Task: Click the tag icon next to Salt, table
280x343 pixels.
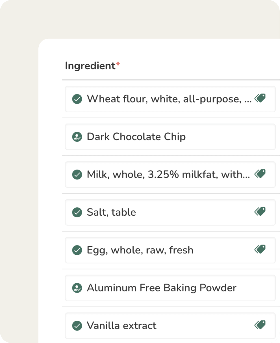Action: click(x=260, y=212)
